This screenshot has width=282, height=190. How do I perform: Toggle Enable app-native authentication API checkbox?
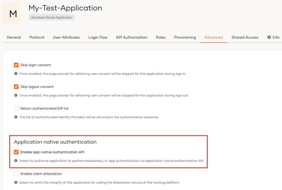pyautogui.click(x=16, y=152)
